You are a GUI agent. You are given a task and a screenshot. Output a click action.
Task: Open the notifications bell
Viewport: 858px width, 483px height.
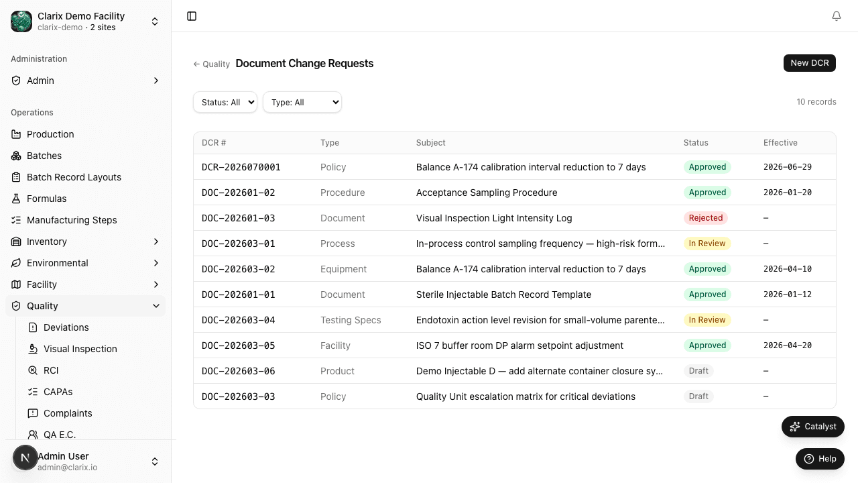[837, 16]
